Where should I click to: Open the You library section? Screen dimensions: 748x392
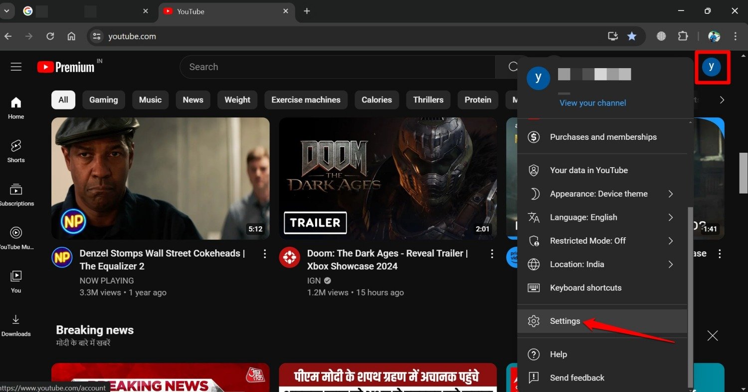[x=16, y=282]
